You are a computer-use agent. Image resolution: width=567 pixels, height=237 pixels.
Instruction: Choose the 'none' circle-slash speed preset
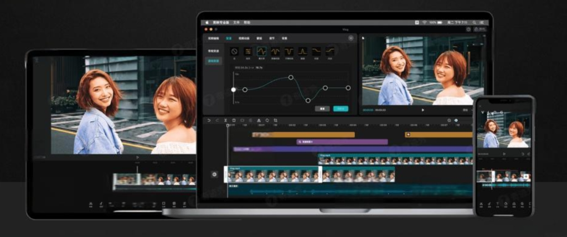tap(234, 51)
